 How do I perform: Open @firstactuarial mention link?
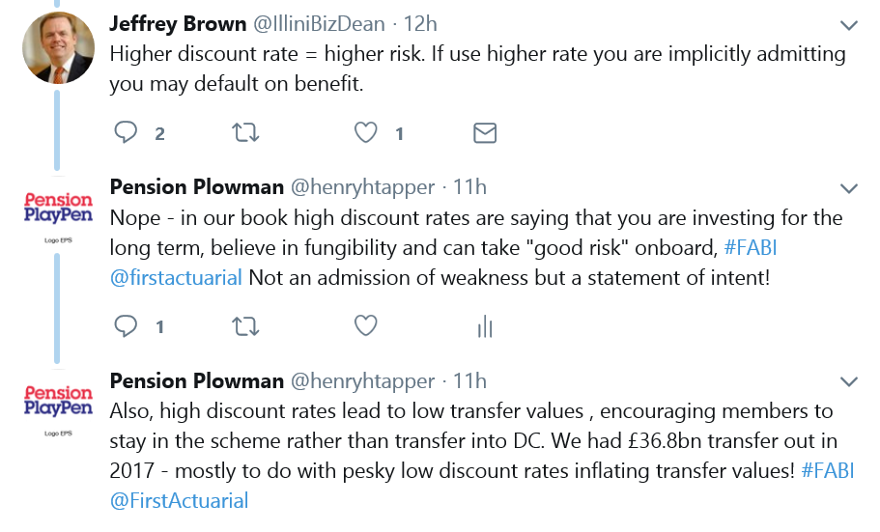click(176, 278)
